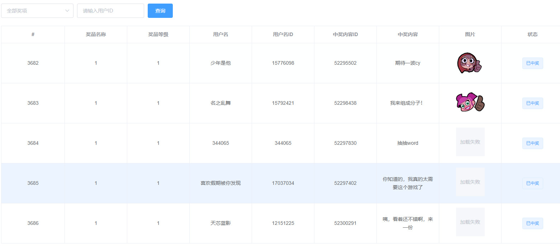This screenshot has height=247, width=560.
Task: Click the 已中奖 status tag for row 3682
Action: pos(532,63)
